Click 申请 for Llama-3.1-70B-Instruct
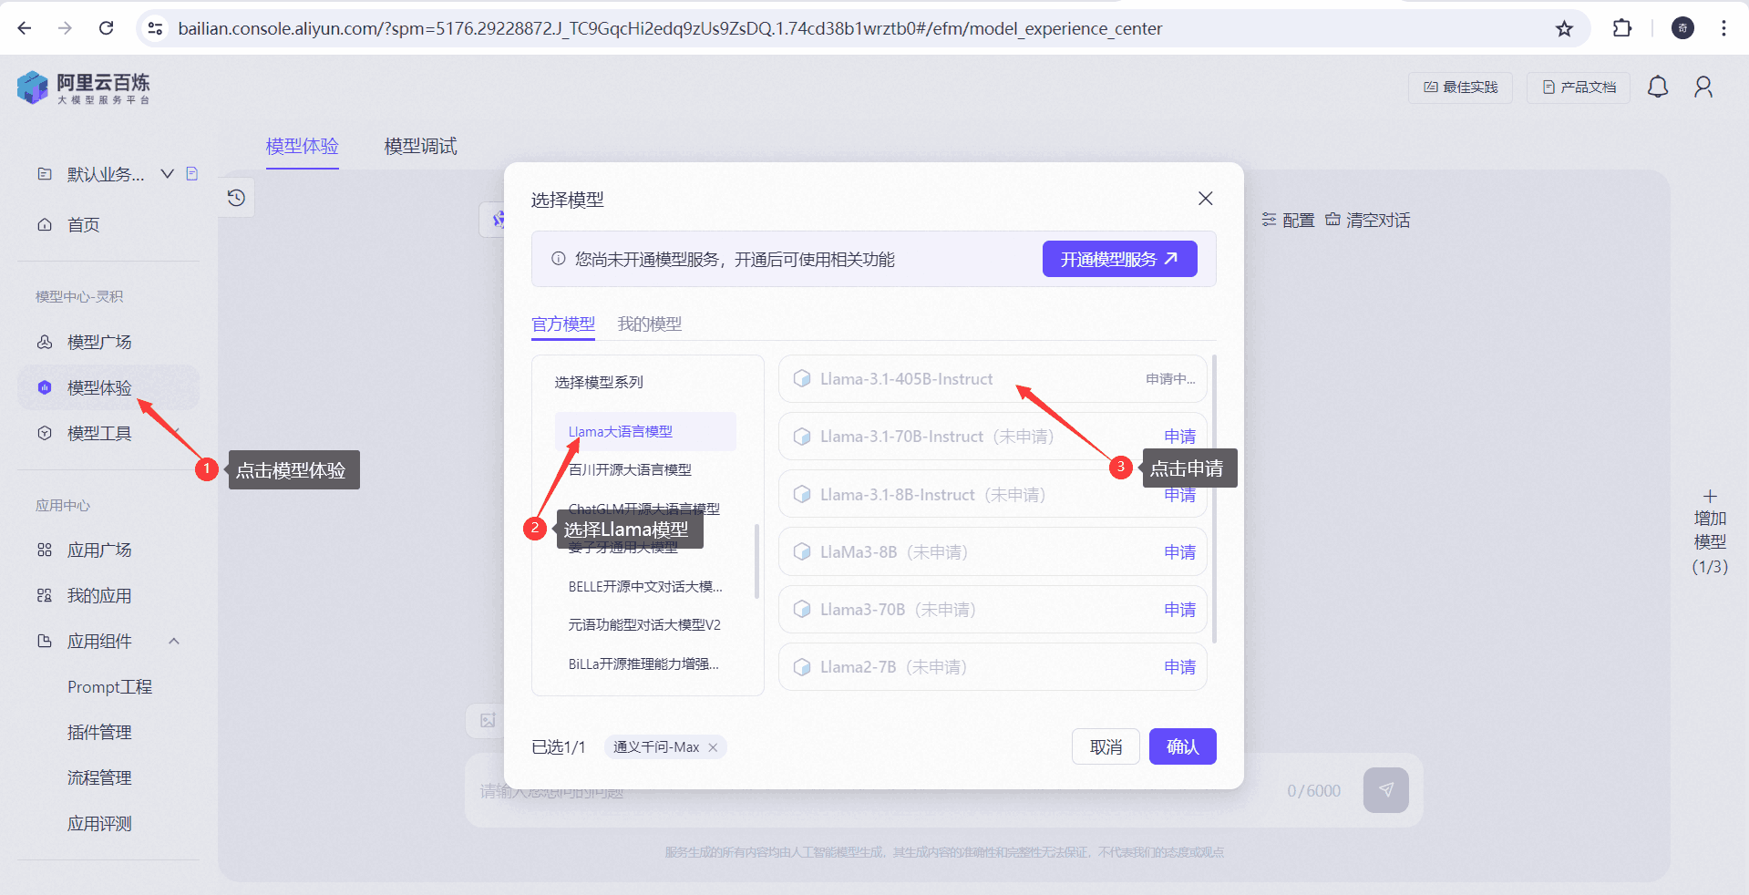Image resolution: width=1749 pixels, height=895 pixels. point(1179,437)
